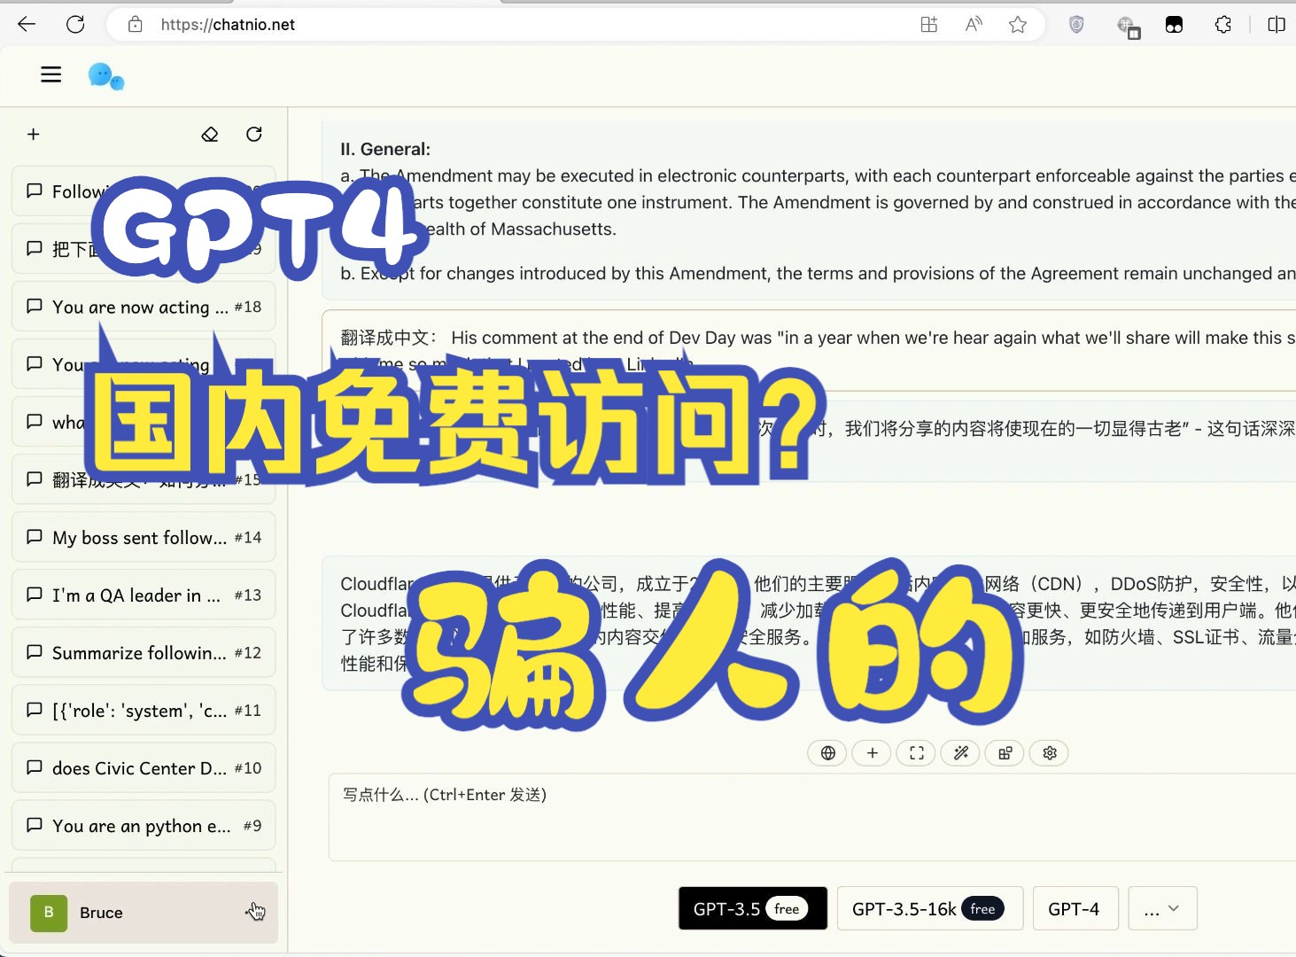Screen dimensions: 1296x957
Task: Open conversation 'You are now acting ...' #18
Action: click(x=144, y=307)
